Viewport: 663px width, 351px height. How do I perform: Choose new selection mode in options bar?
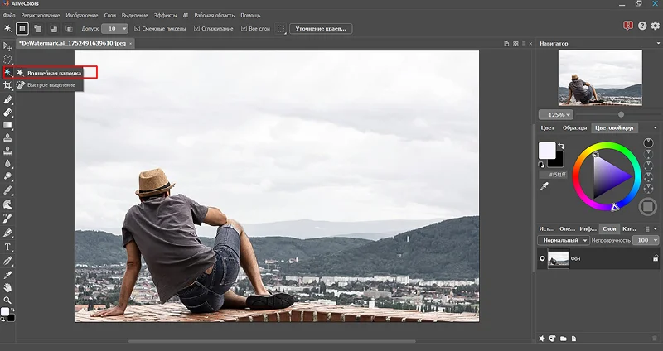(x=22, y=29)
